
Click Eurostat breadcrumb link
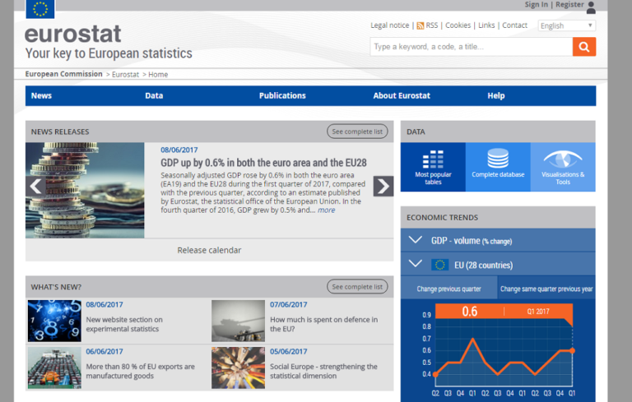(x=125, y=75)
